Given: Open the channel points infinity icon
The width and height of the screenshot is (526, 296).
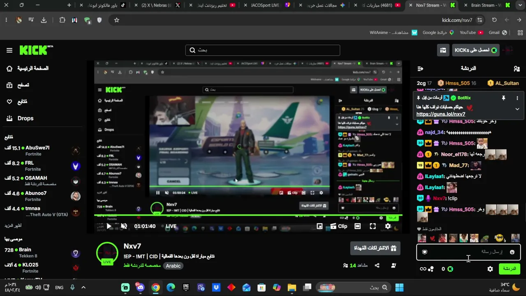Looking at the screenshot, I should (423, 269).
